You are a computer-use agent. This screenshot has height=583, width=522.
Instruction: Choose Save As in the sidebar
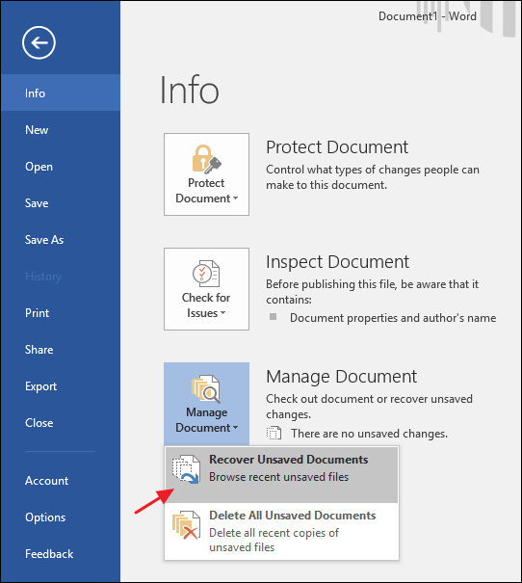click(x=61, y=239)
